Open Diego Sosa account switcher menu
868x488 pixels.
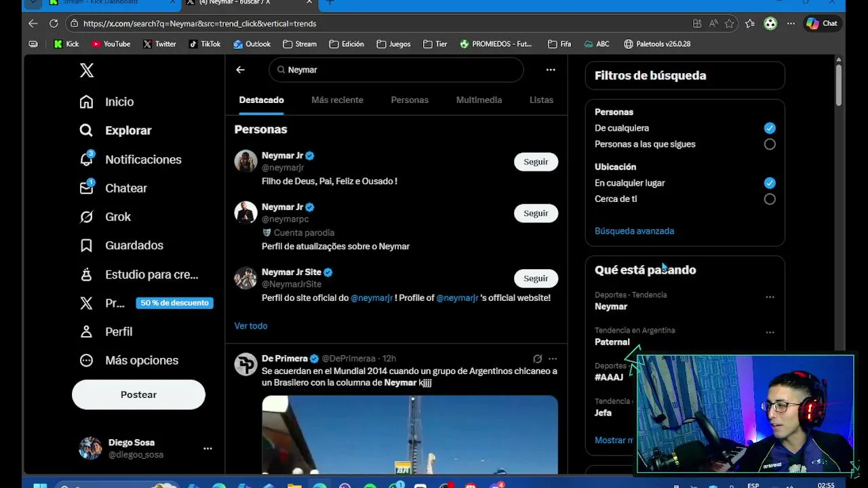[208, 449]
